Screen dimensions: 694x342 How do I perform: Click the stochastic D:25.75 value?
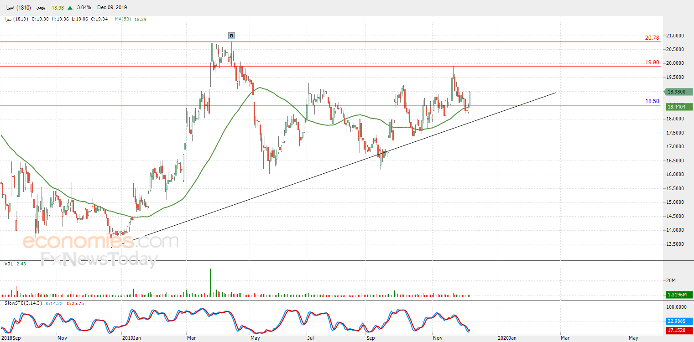pos(75,303)
